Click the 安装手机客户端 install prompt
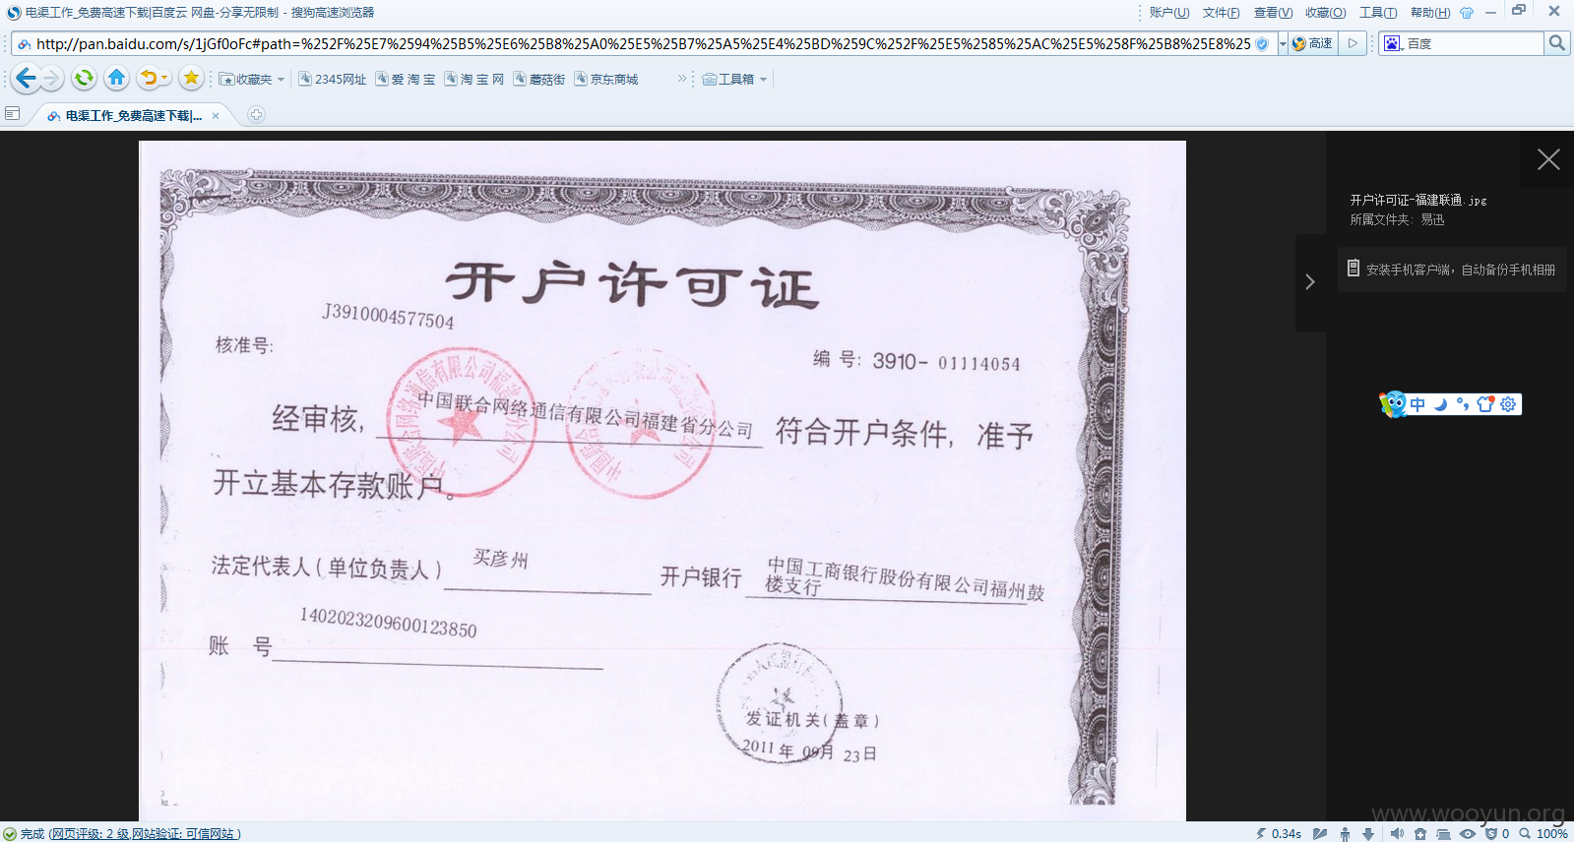The image size is (1574, 842). click(x=1452, y=270)
